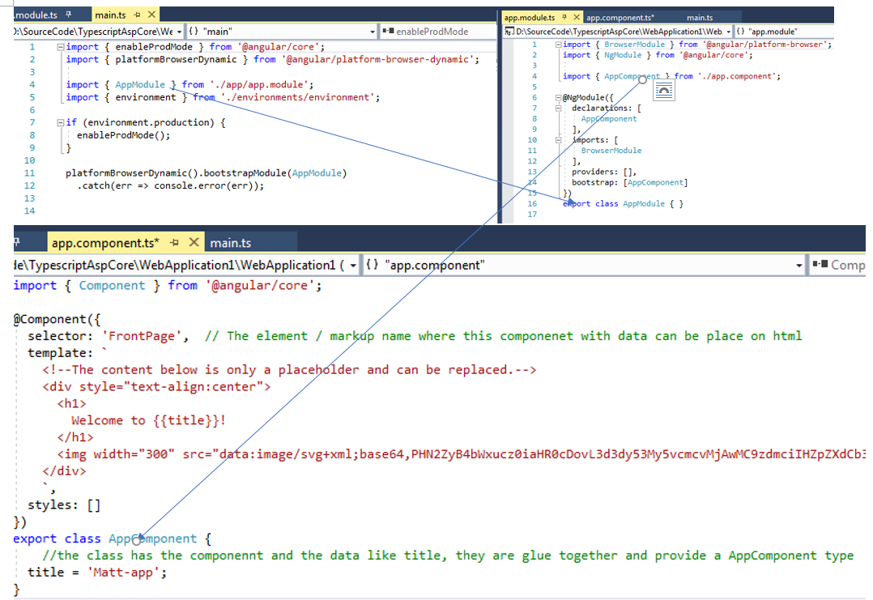Image resolution: width=873 pixels, height=600 pixels.
Task: Pin the main.ts tab in the top-left pane
Action: (x=137, y=15)
